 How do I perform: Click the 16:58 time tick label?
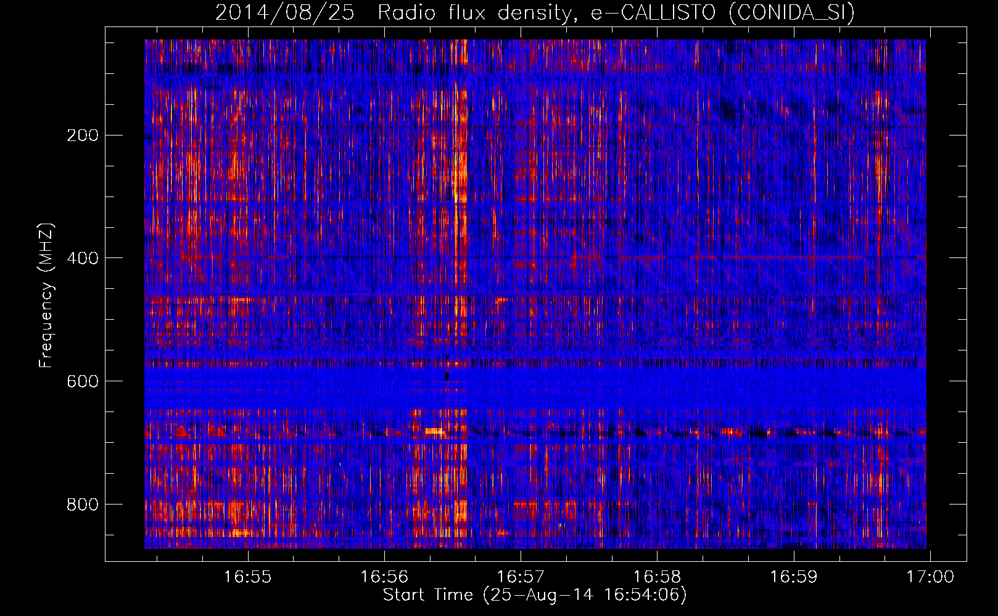click(x=657, y=577)
